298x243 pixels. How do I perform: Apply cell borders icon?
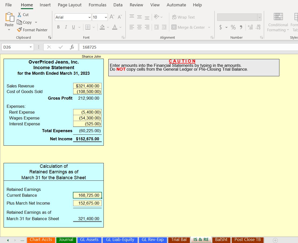coord(88,27)
